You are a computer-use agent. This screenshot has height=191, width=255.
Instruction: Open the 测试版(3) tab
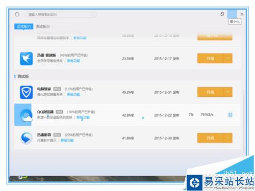(43, 26)
